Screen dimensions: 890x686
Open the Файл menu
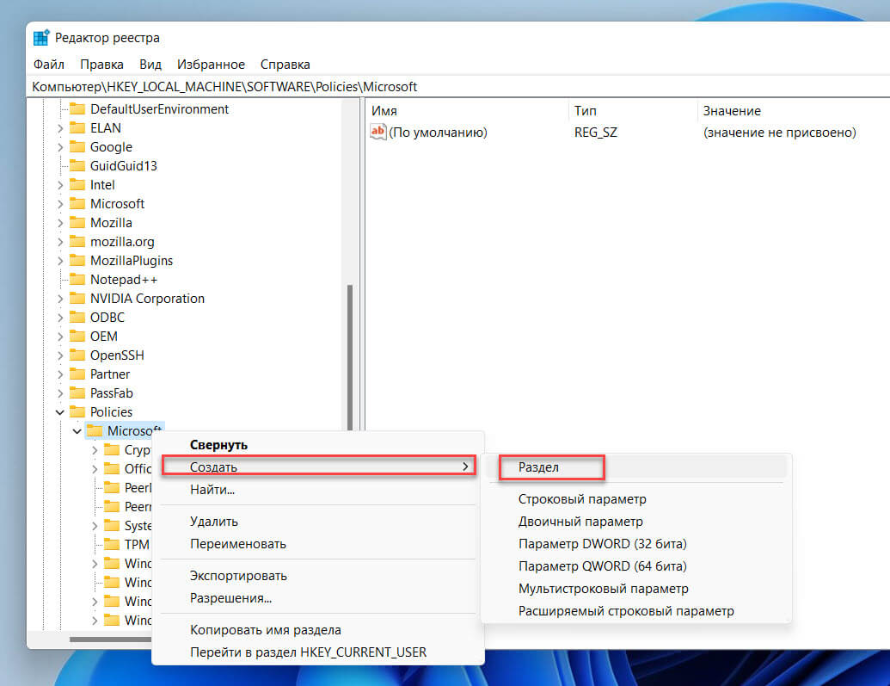click(x=48, y=65)
